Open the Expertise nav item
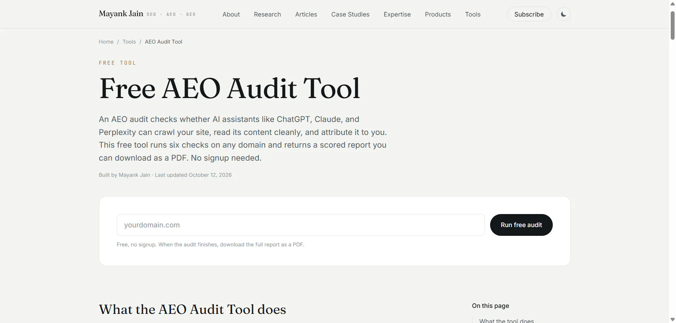This screenshot has width=676, height=323. point(397,14)
